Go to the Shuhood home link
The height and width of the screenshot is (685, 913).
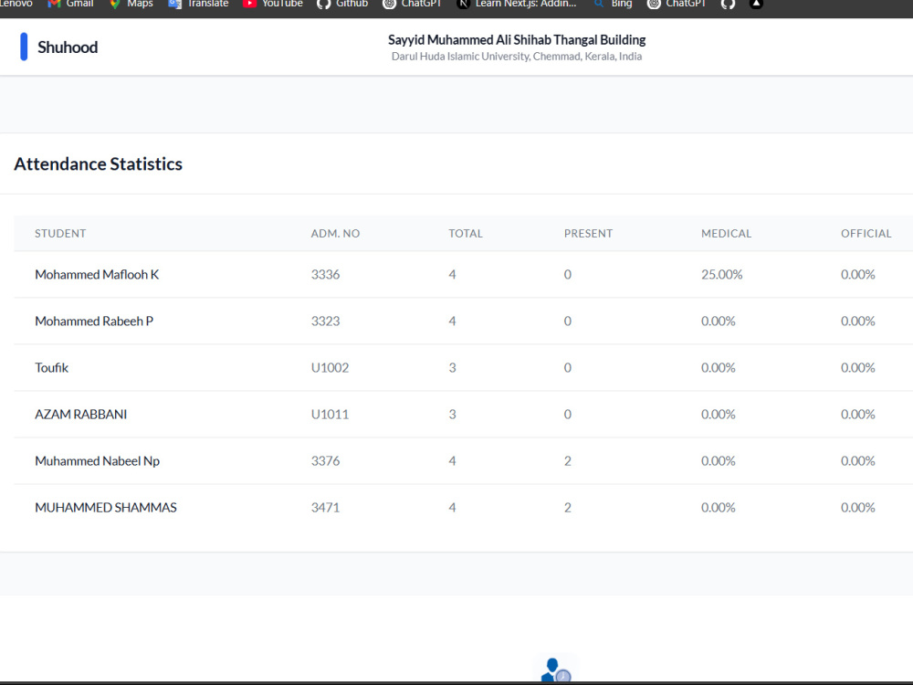(68, 47)
